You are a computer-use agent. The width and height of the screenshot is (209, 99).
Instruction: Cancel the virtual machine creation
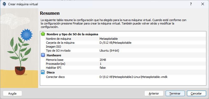(196, 93)
